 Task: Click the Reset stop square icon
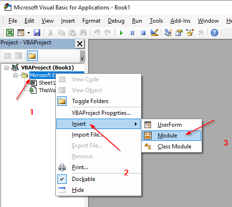[x=143, y=33]
